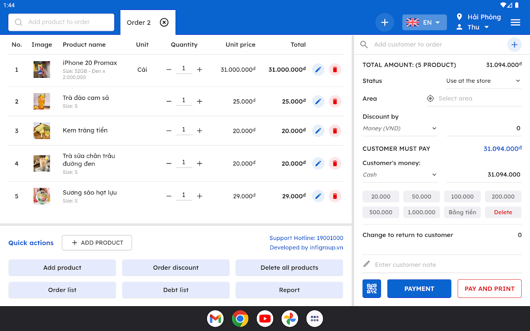Image resolution: width=530 pixels, height=331 pixels.
Task: Click the QR code payment icon
Action: [371, 289]
